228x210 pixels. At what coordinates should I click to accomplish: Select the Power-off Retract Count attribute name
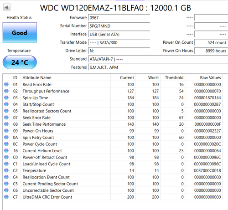coord(45,157)
